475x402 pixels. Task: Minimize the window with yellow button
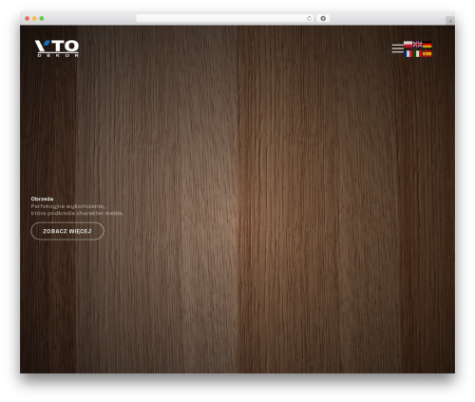34,18
